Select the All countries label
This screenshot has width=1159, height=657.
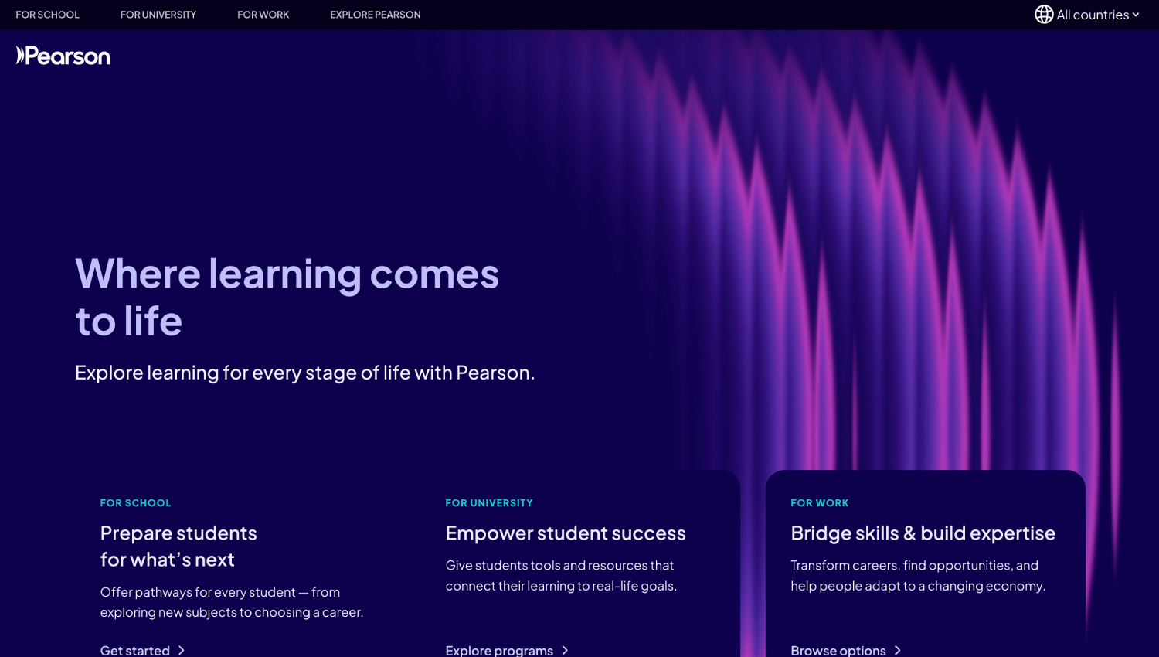click(1093, 15)
